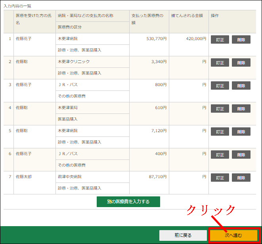Click the amount 610円
This screenshot has height=244, width=262.
[161, 108]
